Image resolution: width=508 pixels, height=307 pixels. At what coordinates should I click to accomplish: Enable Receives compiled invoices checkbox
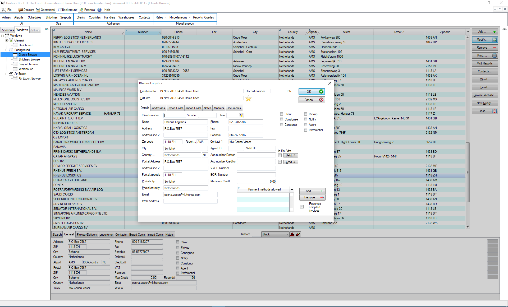tap(302, 207)
